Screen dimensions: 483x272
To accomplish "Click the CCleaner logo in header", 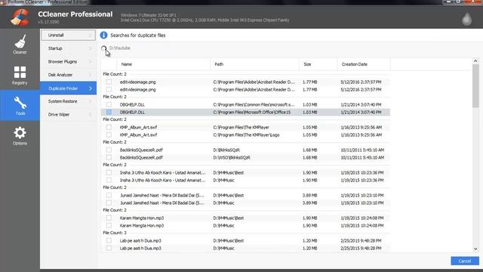I will coord(20,17).
